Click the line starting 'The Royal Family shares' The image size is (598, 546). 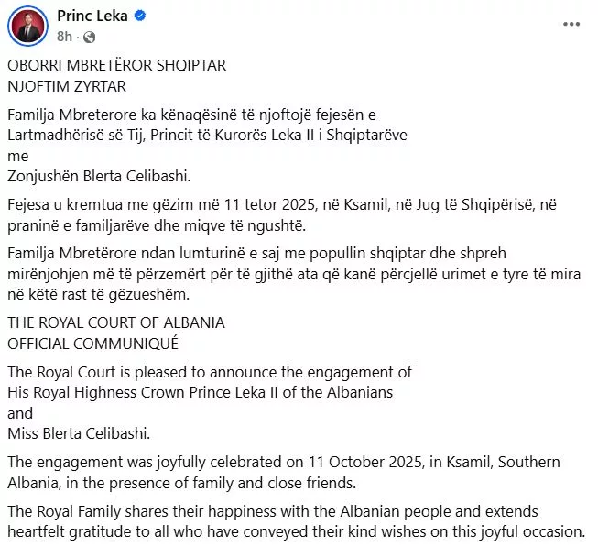coord(273,510)
